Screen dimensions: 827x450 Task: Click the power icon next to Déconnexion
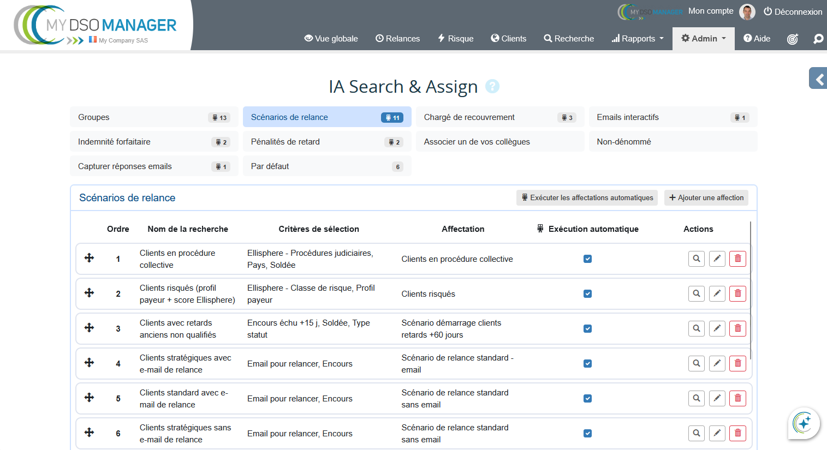(x=769, y=11)
